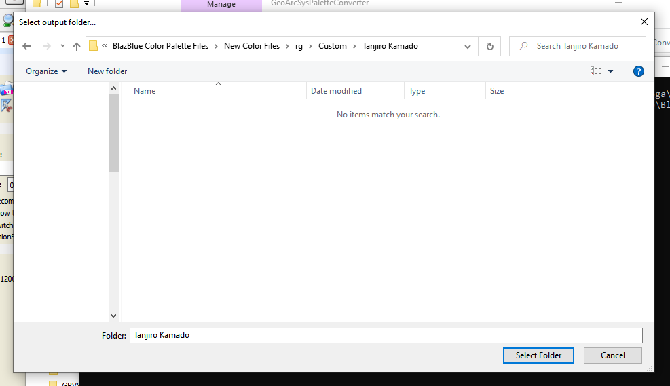Confirm with Select Folder button

coord(538,355)
